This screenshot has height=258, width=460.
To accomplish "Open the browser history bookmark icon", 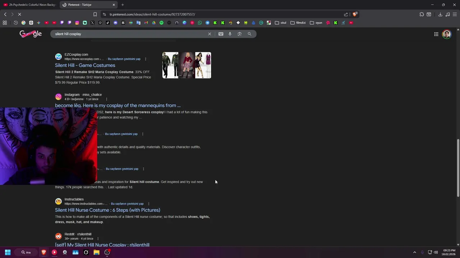I will 16,23.
